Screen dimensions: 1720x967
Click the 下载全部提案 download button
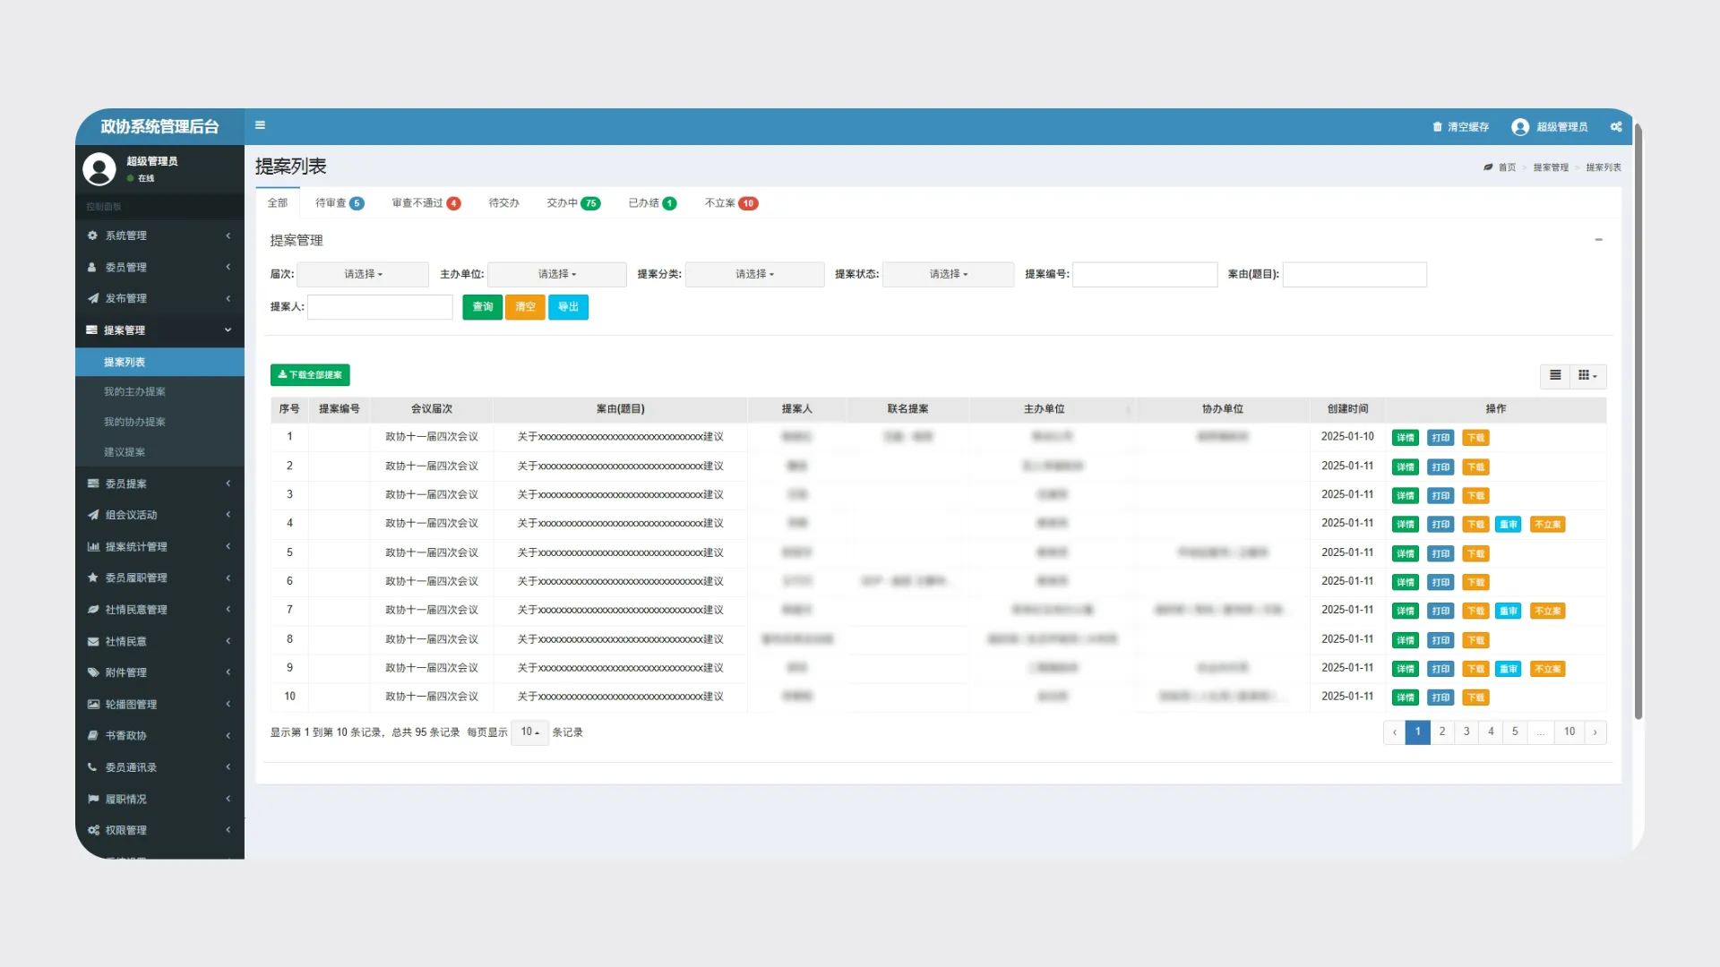pyautogui.click(x=310, y=375)
